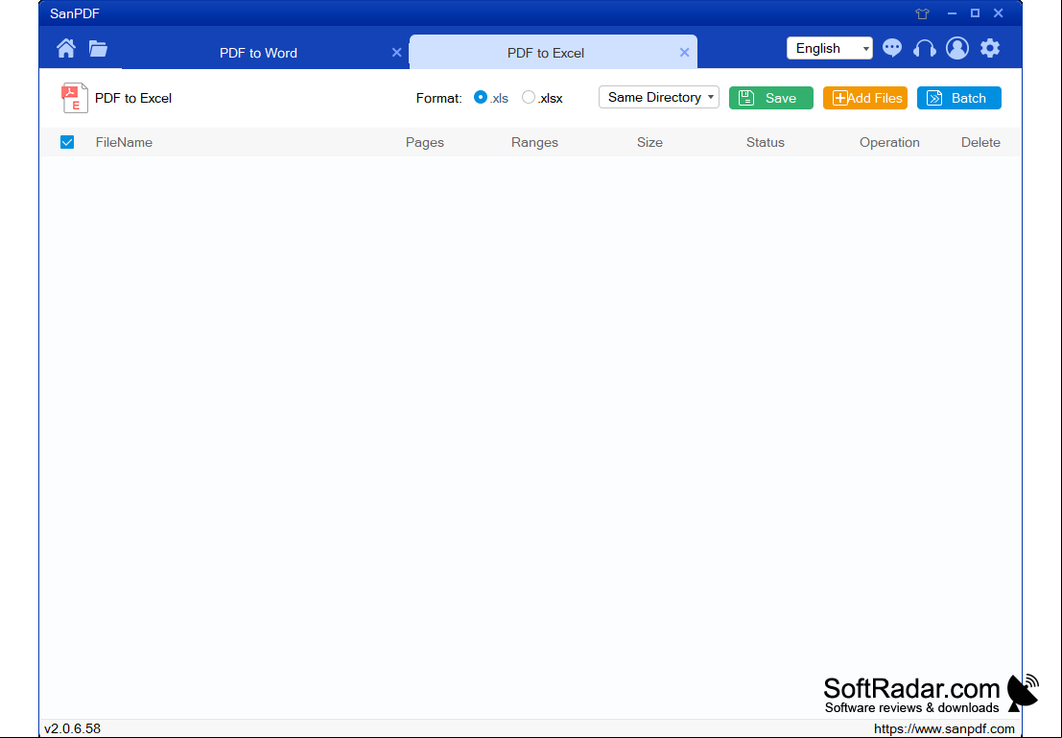The width and height of the screenshot is (1062, 738).
Task: Expand the Same Directory dropdown
Action: [x=659, y=97]
